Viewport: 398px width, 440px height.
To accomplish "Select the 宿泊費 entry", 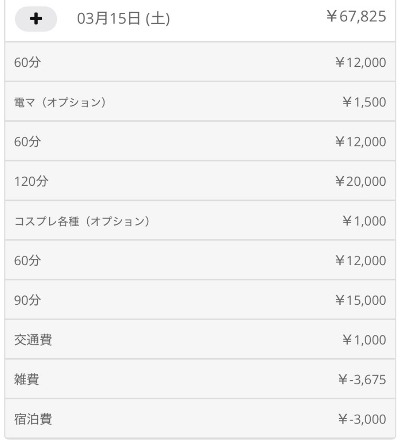I will coord(33,419).
